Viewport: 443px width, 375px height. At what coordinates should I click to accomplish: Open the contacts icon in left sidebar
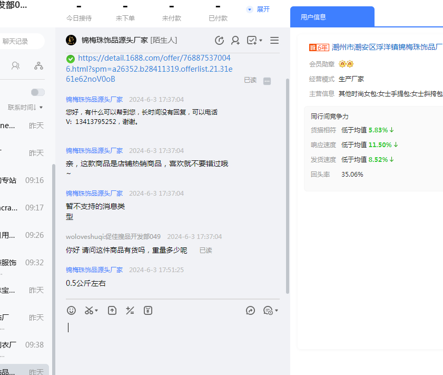15,66
